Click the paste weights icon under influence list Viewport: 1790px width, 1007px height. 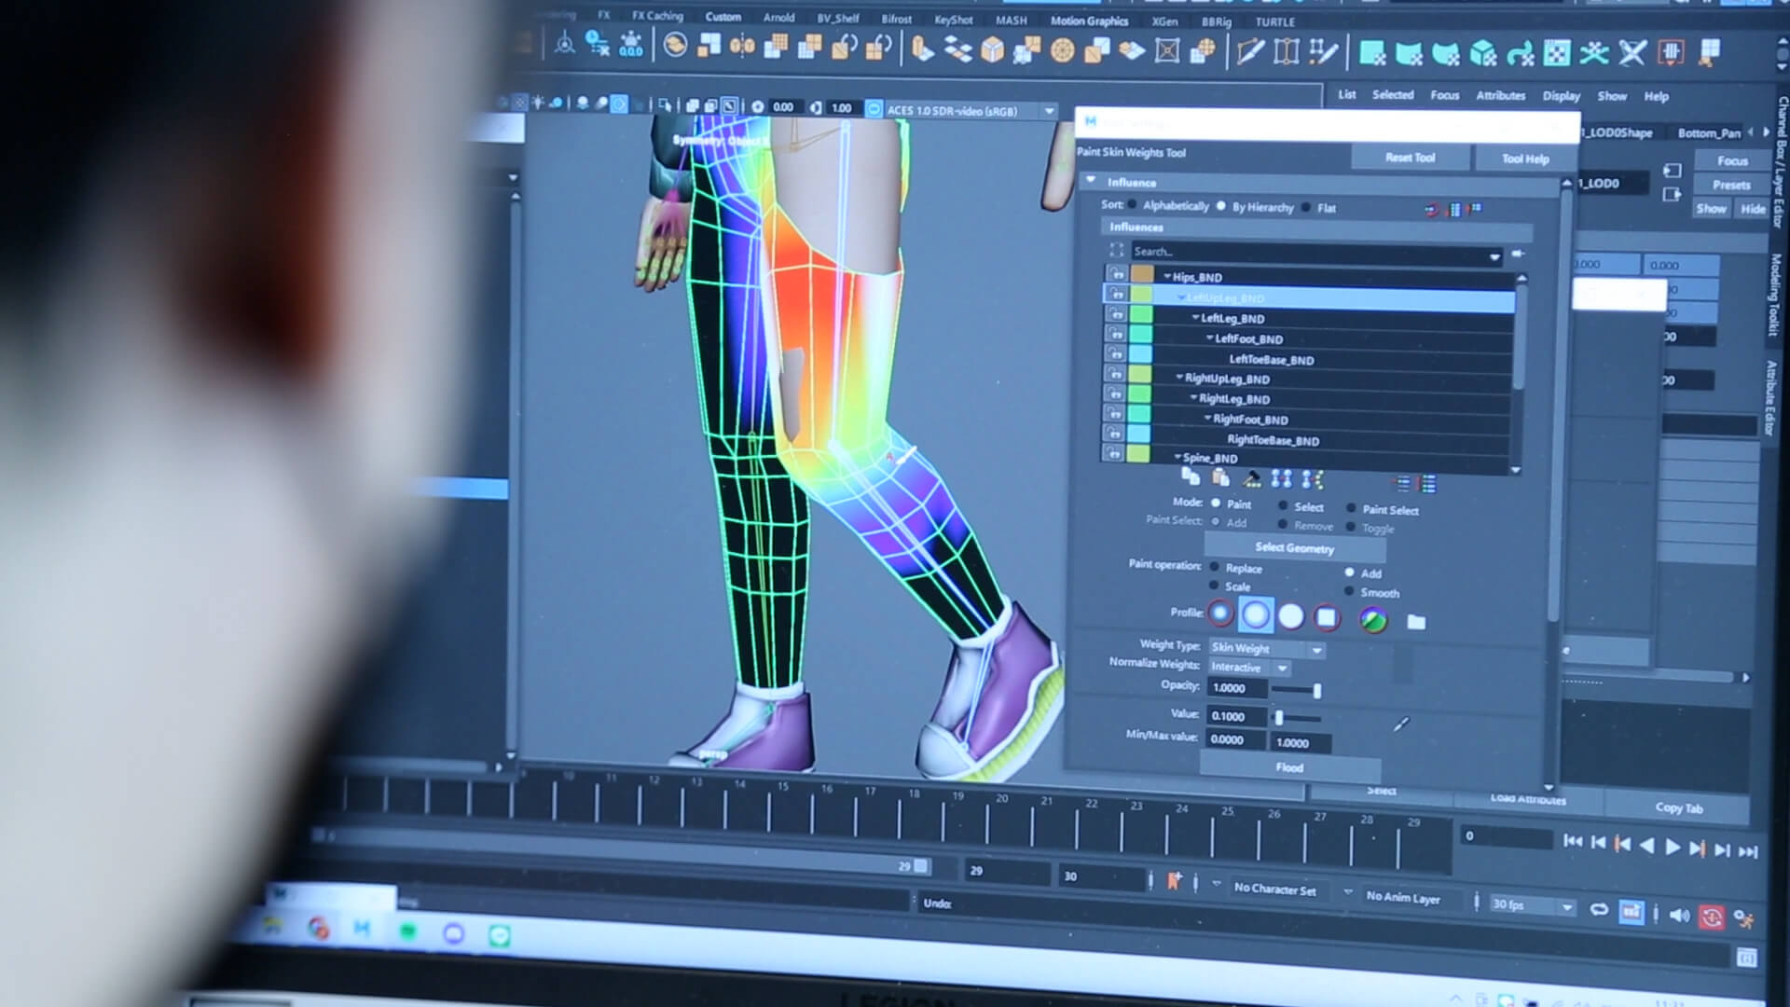point(1220,478)
